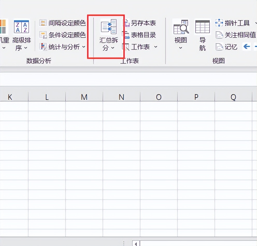Image resolution: width=257 pixels, height=246 pixels.
Task: Click the 记忆 memory tool icon
Action: (220, 47)
